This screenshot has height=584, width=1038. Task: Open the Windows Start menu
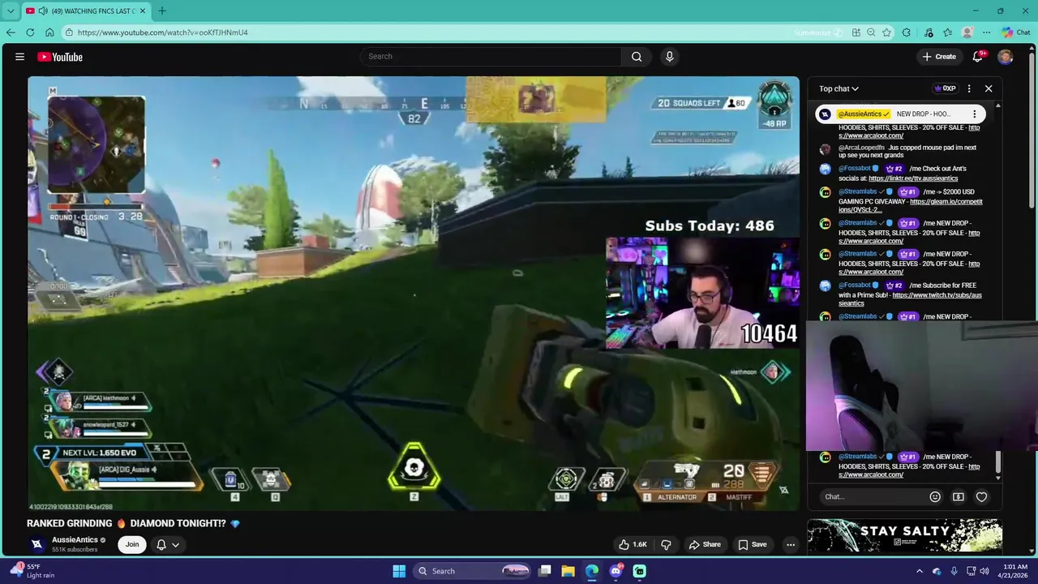click(399, 571)
